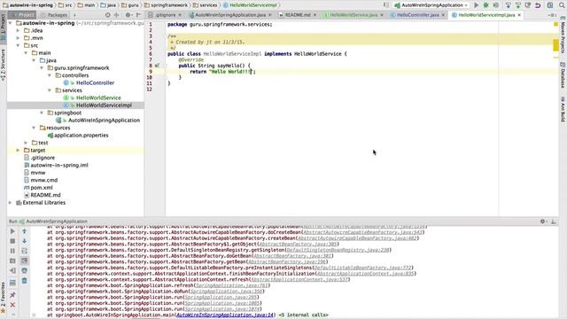The height and width of the screenshot is (319, 567).
Task: Hide the Run tool window
Action: (553, 222)
